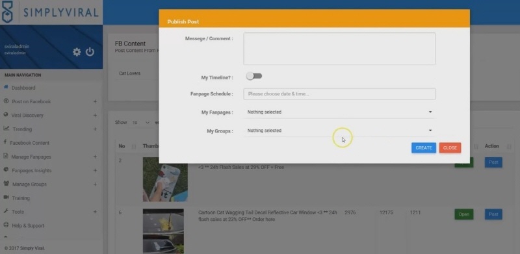Click Open button for Cartoon Cat row
The image size is (520, 254).
tap(463, 214)
